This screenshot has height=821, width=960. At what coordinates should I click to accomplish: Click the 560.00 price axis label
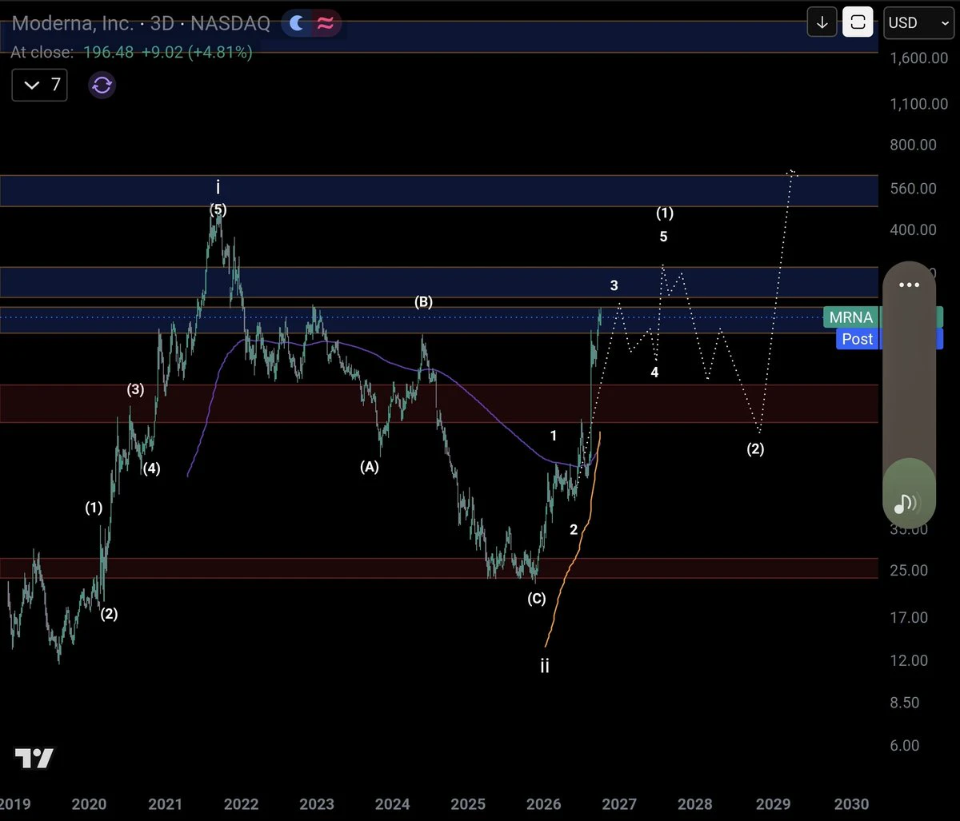coord(913,189)
